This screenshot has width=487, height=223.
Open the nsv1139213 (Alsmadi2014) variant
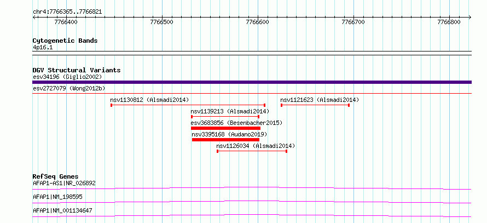[x=230, y=111]
